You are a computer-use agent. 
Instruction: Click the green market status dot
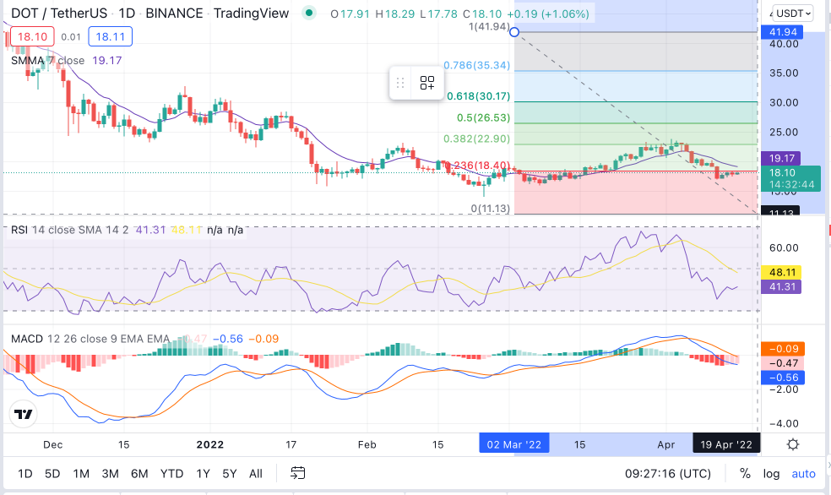[309, 13]
